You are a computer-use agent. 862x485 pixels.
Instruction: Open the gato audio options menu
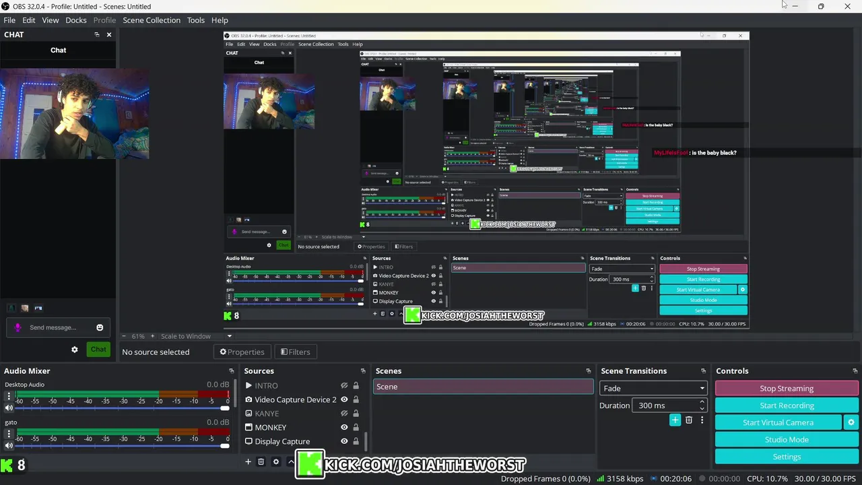pyautogui.click(x=9, y=434)
